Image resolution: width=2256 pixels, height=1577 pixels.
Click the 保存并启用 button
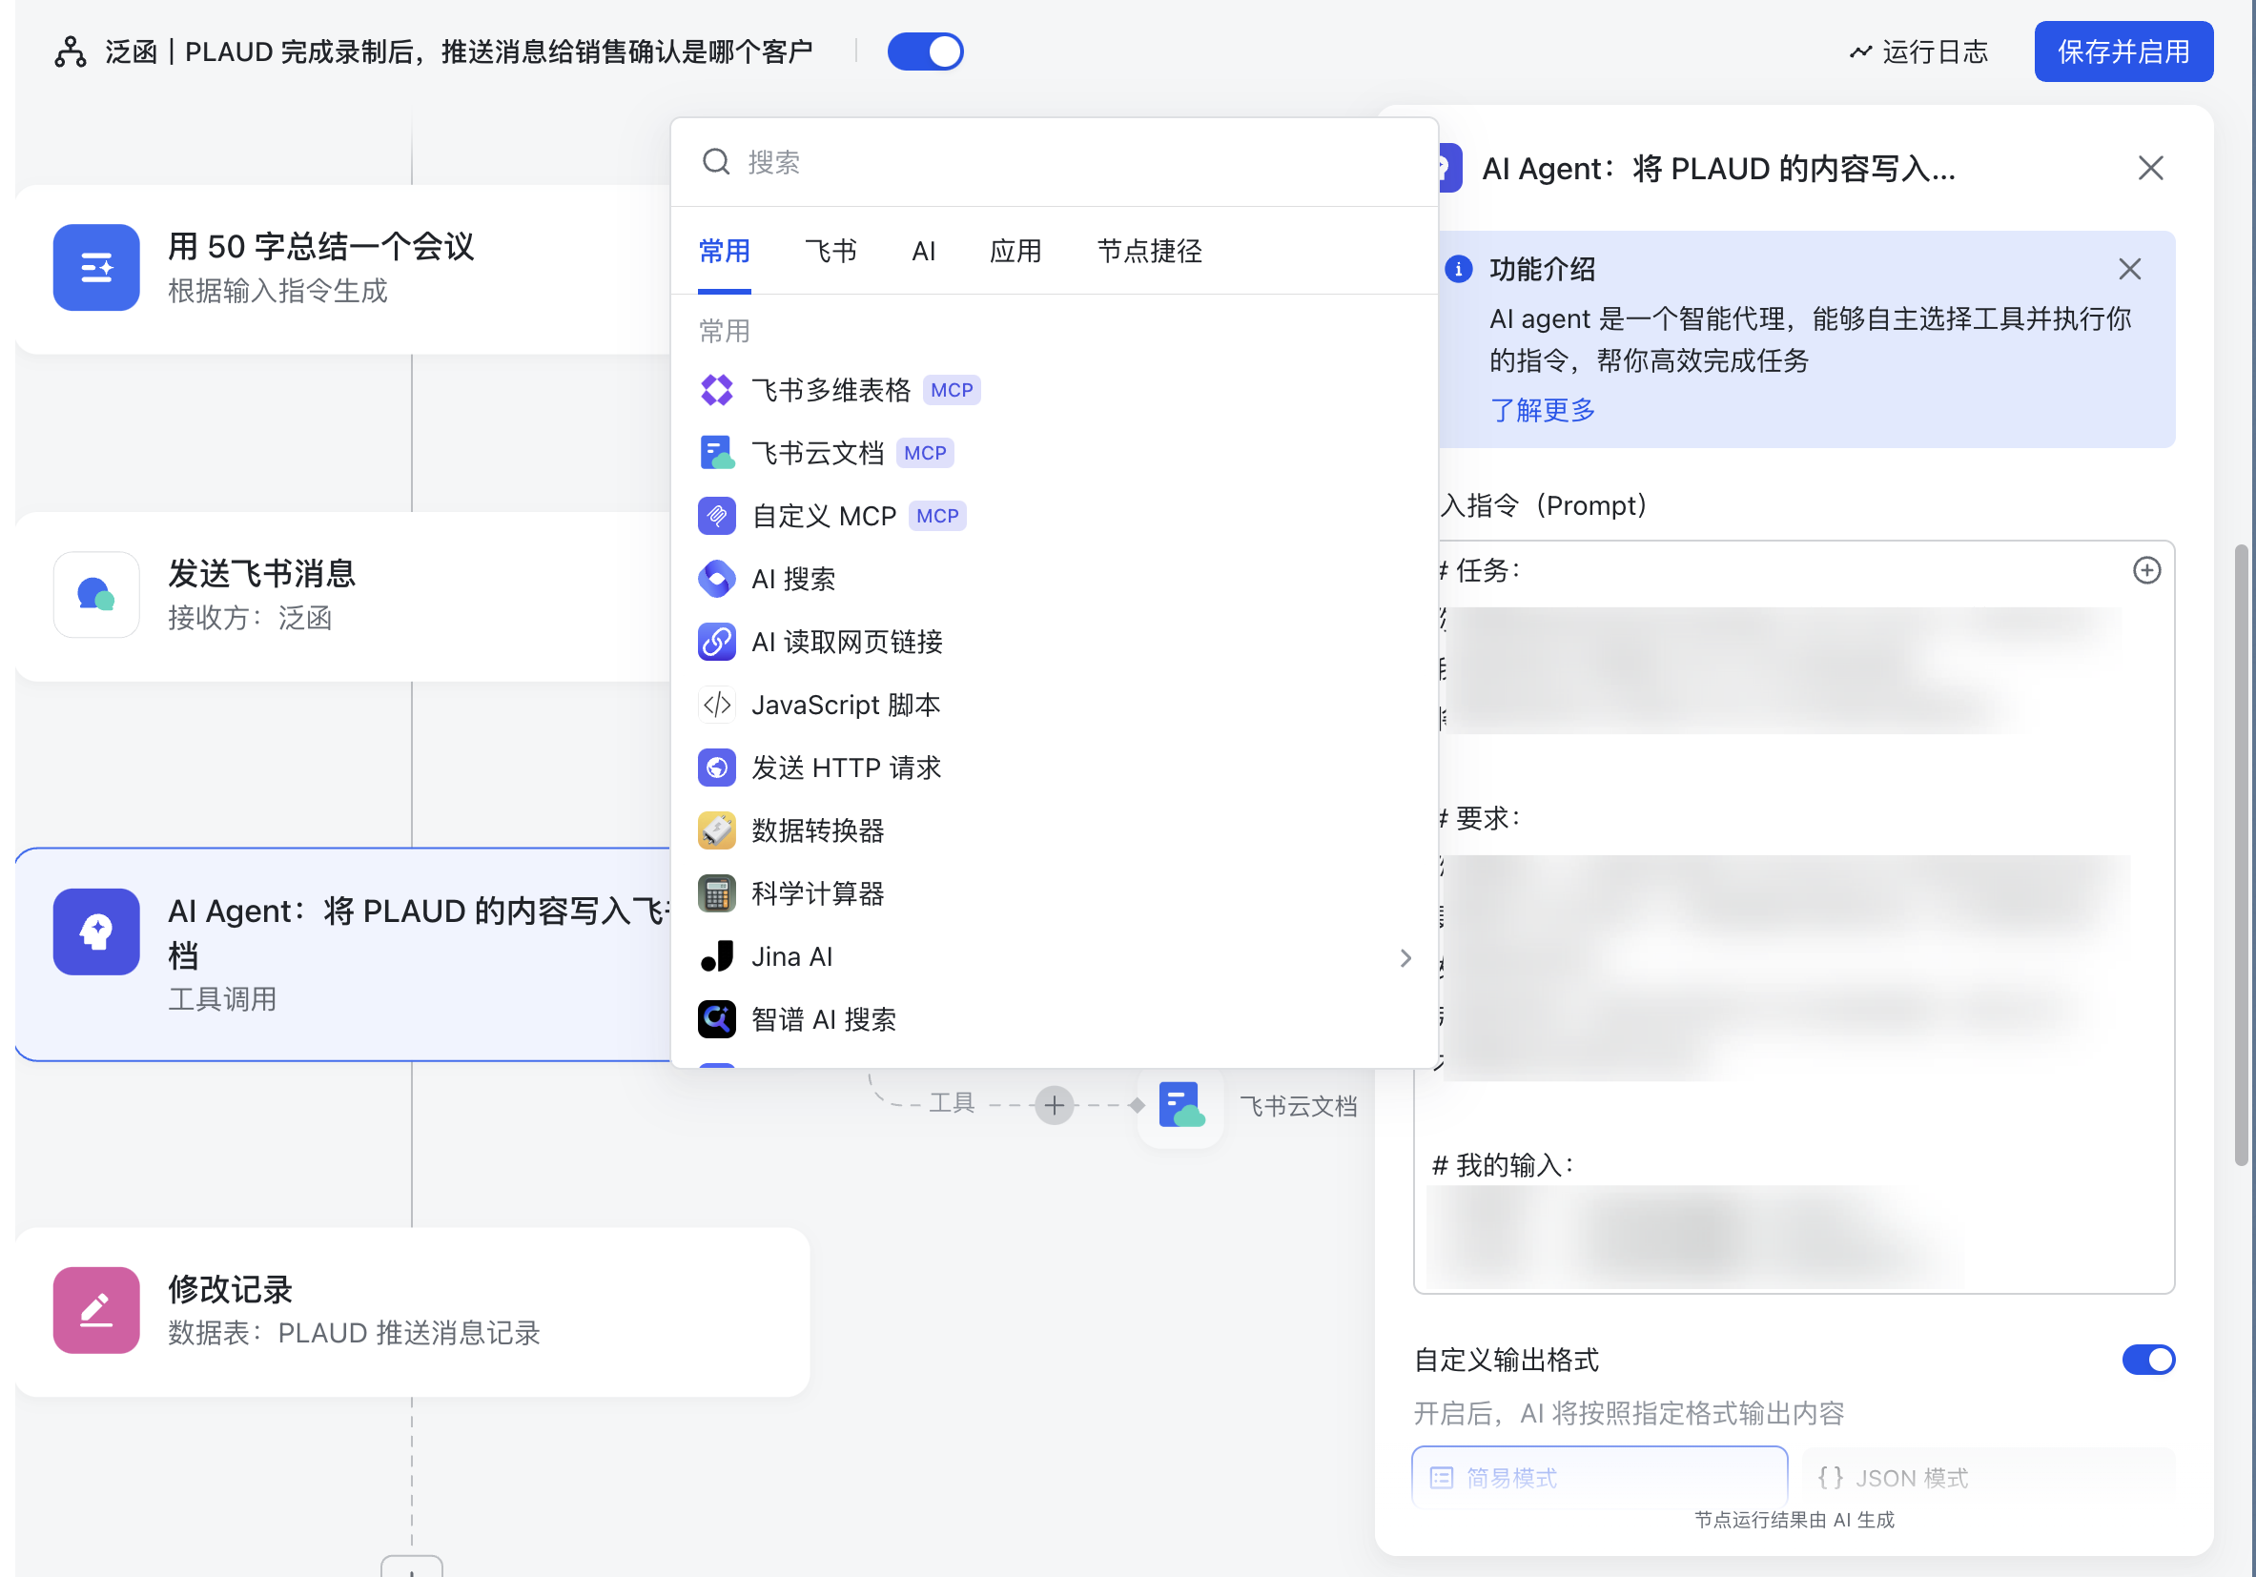2123,51
